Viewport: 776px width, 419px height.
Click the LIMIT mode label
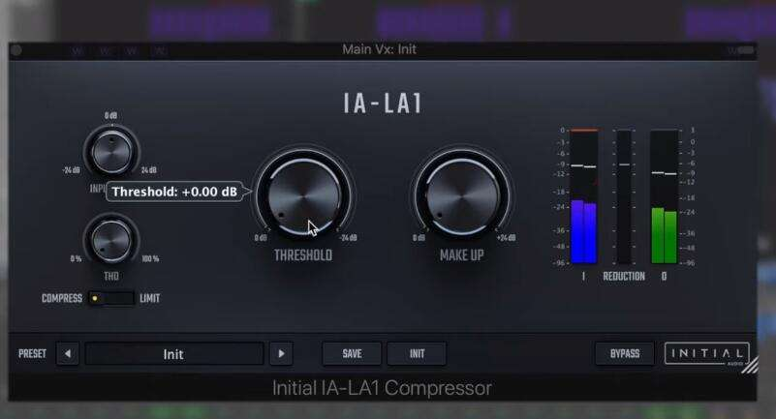pyautogui.click(x=149, y=298)
